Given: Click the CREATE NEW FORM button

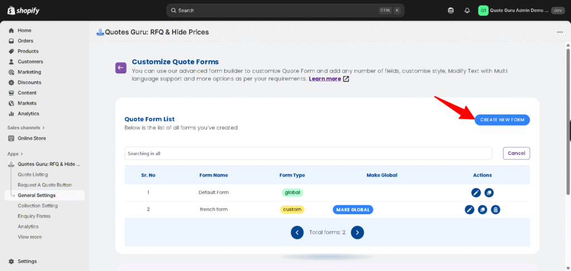Looking at the screenshot, I should pyautogui.click(x=502, y=120).
